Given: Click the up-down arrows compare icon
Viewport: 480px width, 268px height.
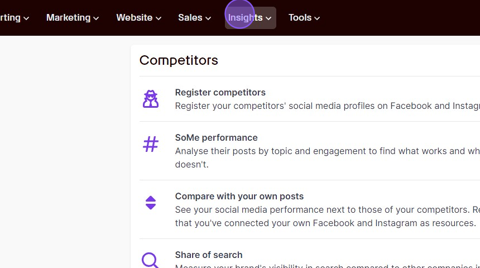Looking at the screenshot, I should (151, 203).
